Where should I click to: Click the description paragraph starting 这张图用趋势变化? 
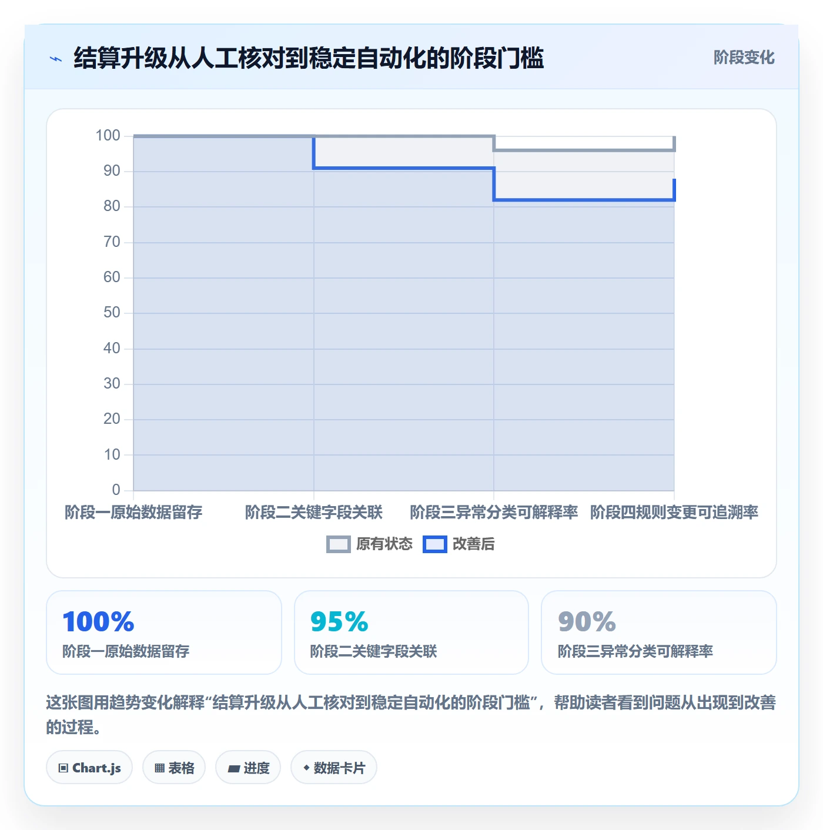click(x=411, y=714)
